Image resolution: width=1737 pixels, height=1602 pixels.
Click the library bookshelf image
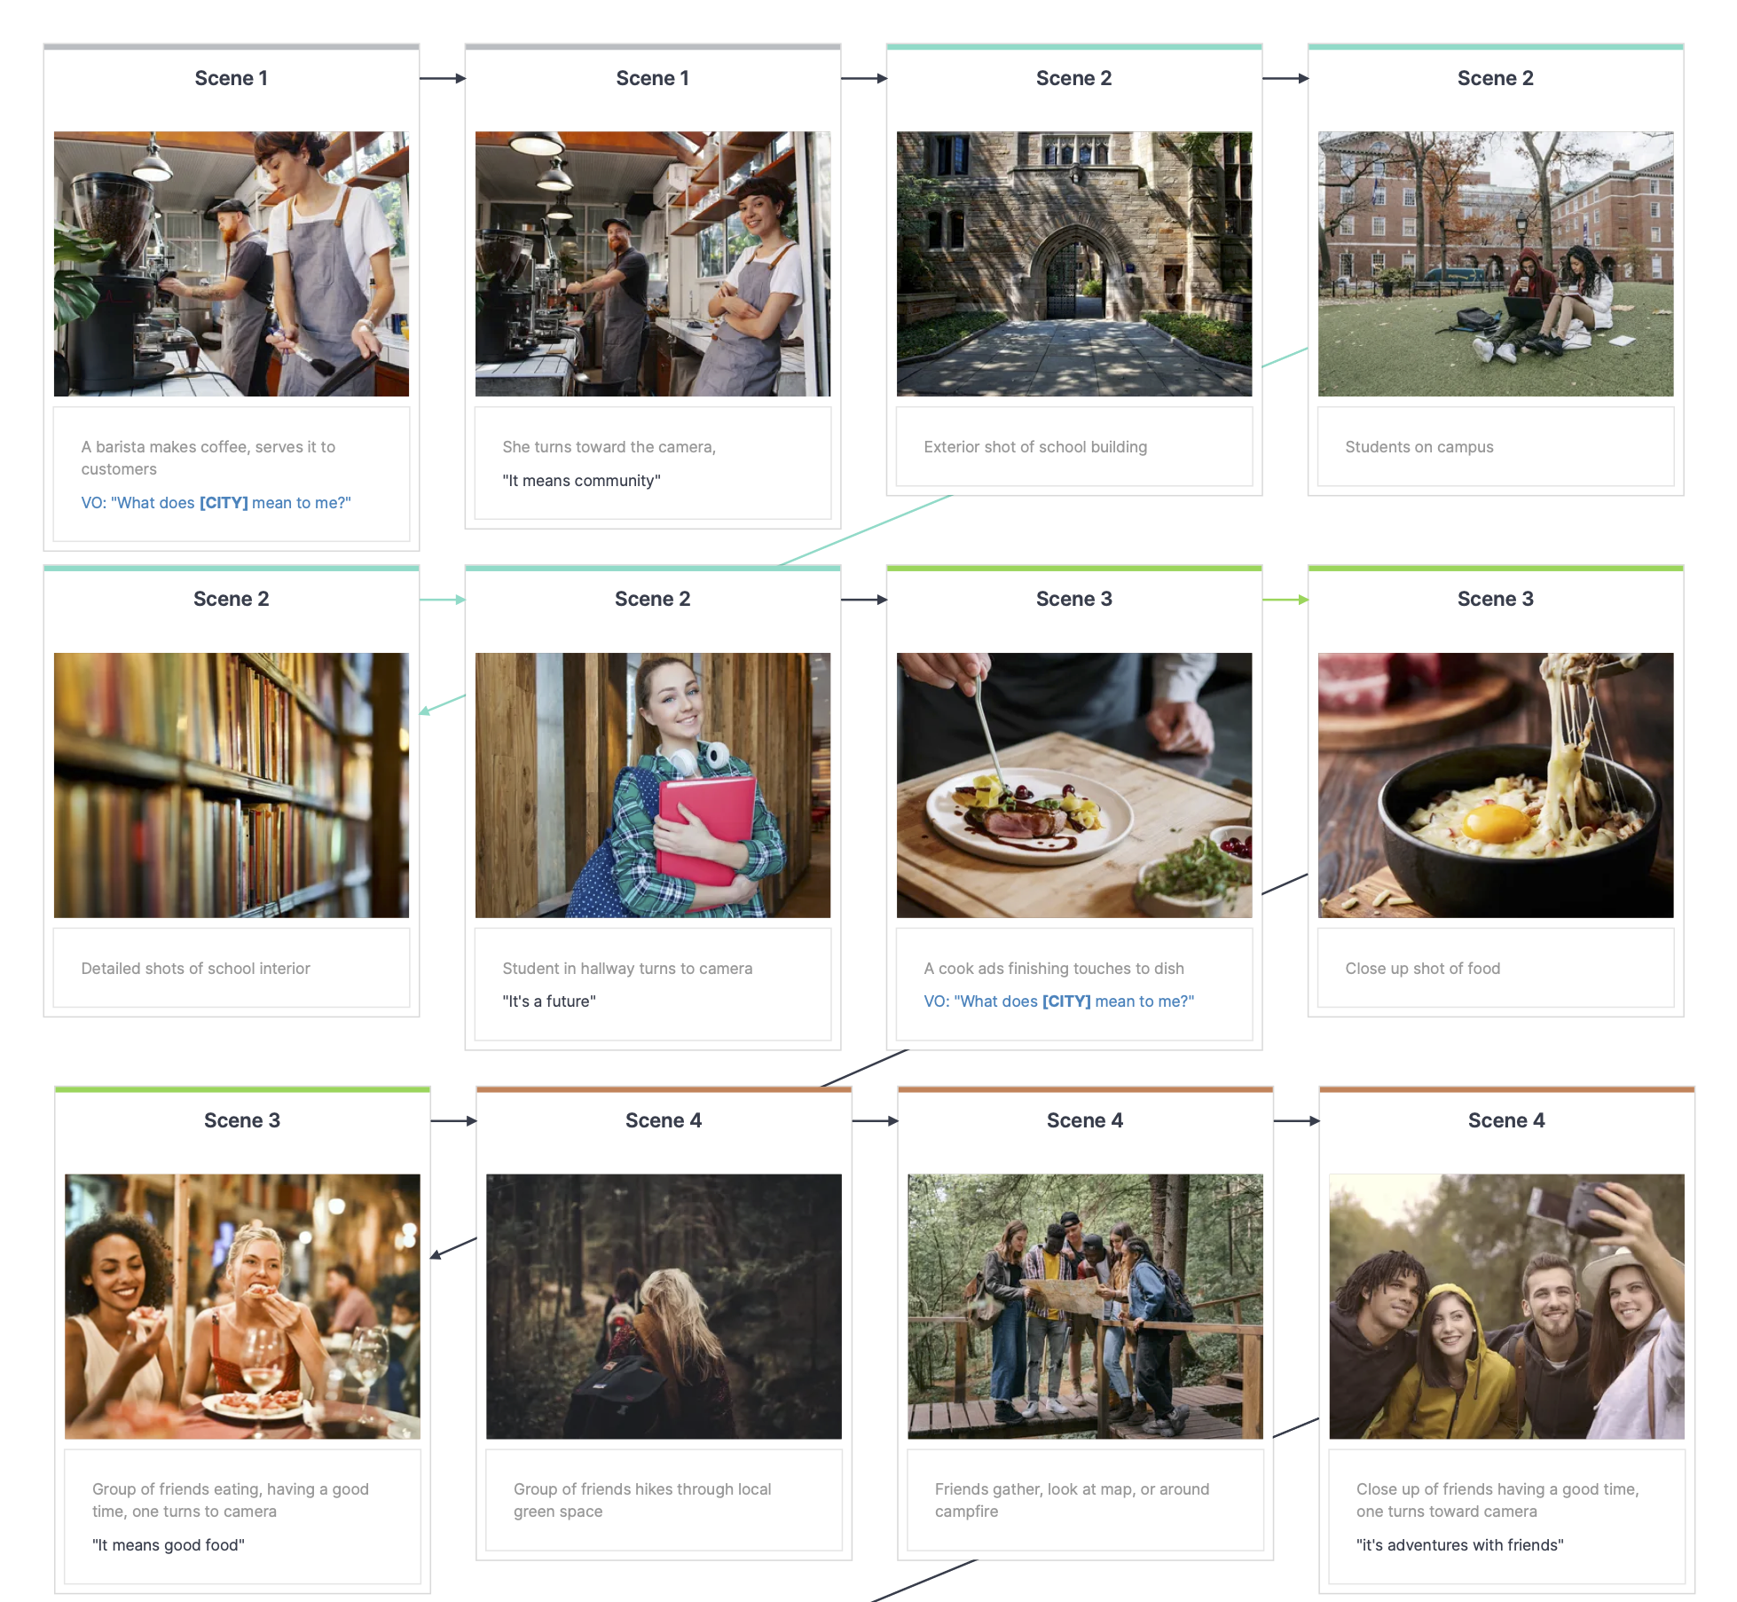(231, 785)
